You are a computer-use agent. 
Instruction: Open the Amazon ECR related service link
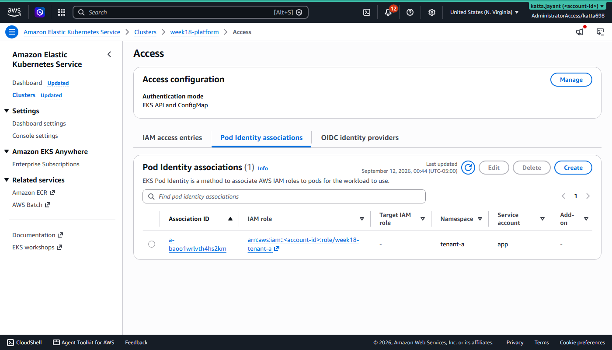pyautogui.click(x=34, y=192)
